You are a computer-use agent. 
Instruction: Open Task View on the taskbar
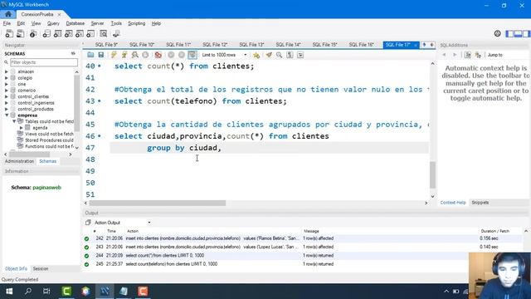click(46, 292)
